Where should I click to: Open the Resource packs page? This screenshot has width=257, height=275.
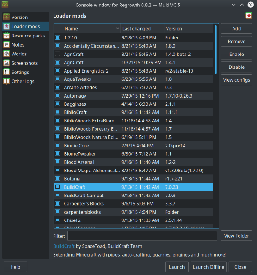25,36
